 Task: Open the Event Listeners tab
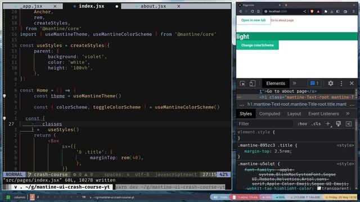pos(323,113)
